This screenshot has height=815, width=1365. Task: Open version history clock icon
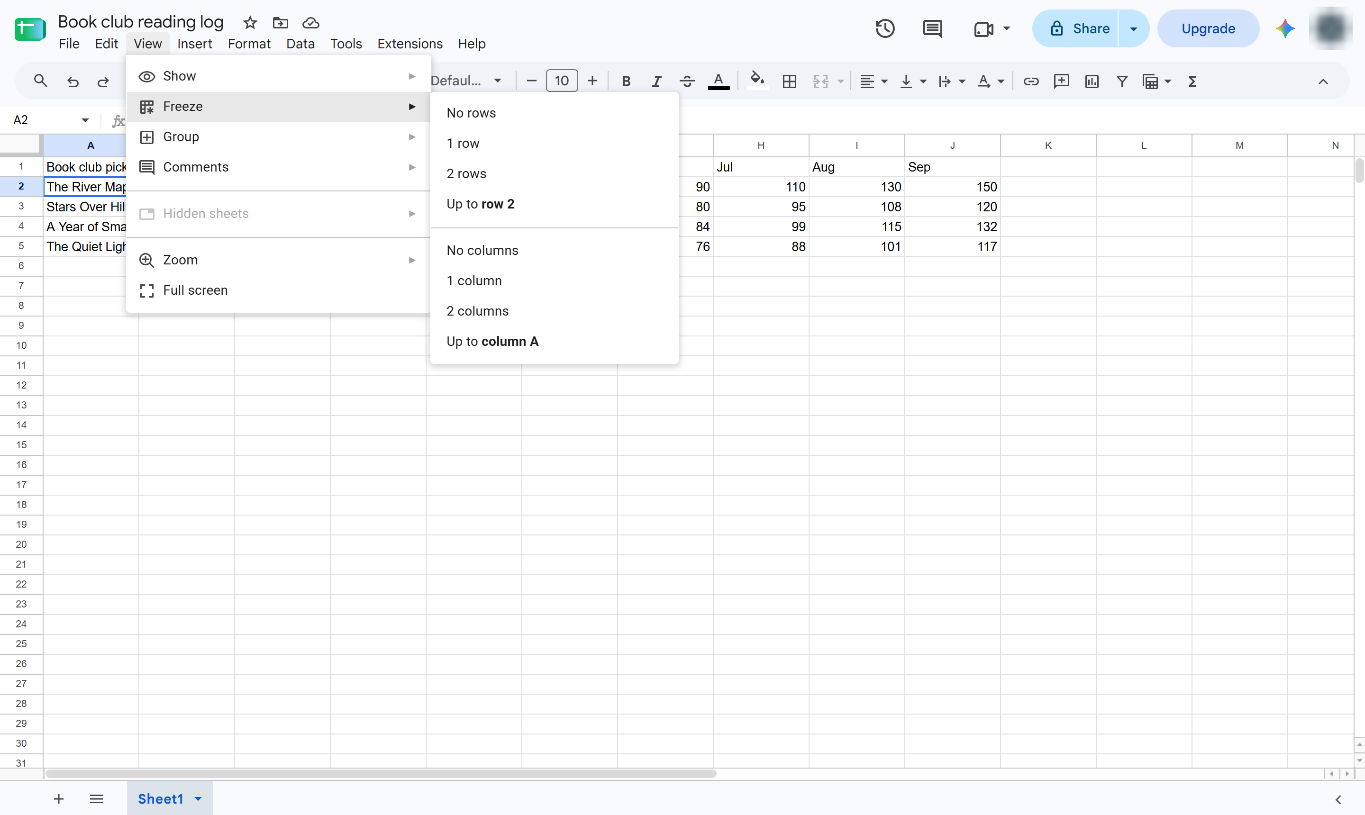(x=884, y=28)
